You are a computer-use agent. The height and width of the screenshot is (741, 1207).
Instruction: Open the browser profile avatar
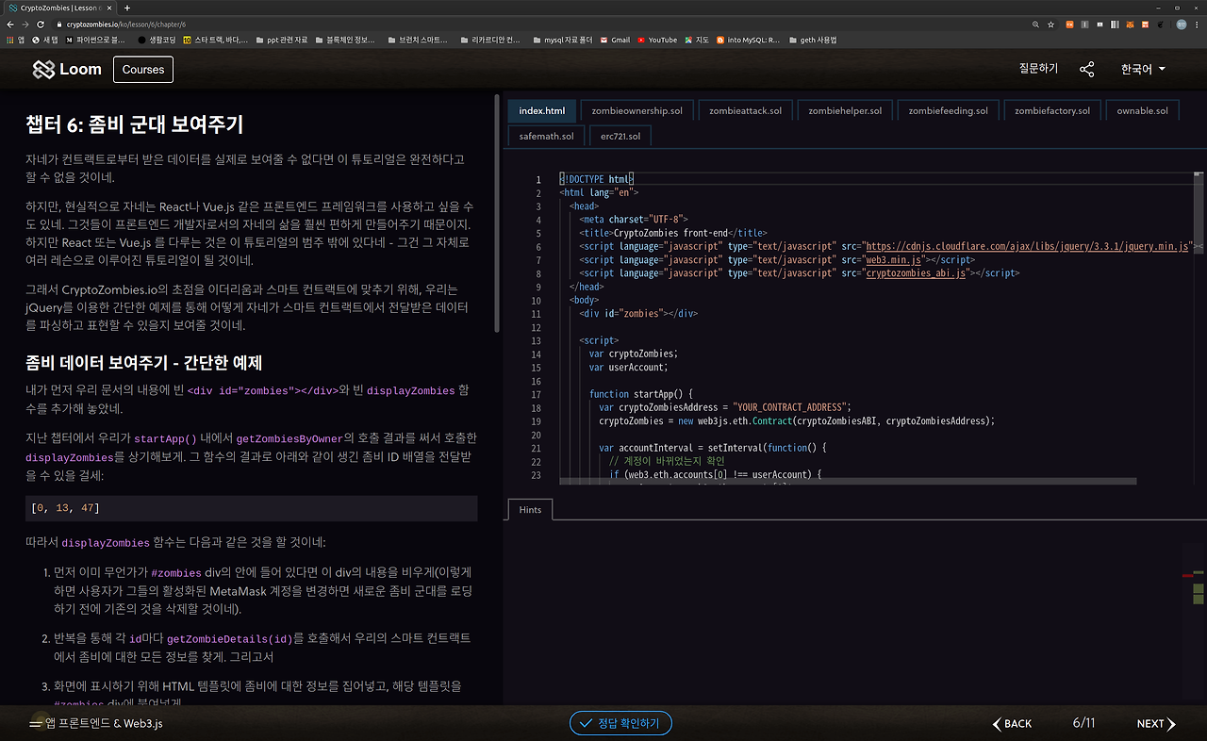pyautogui.click(x=1182, y=25)
